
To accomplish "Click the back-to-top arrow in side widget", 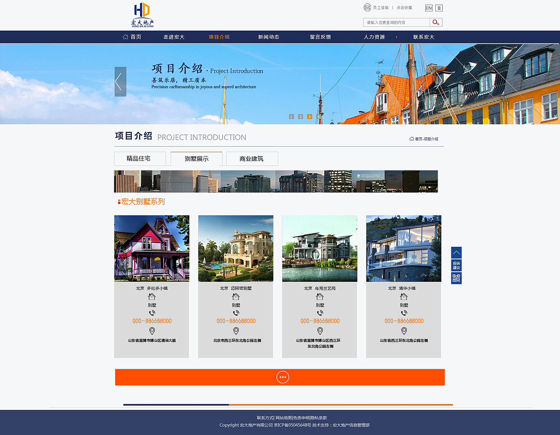I will point(456,253).
